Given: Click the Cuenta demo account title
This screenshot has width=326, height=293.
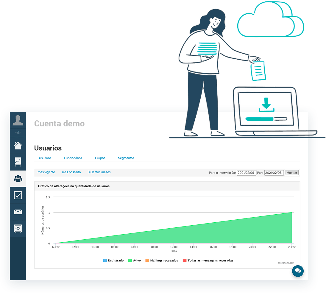Looking at the screenshot, I should 60,124.
